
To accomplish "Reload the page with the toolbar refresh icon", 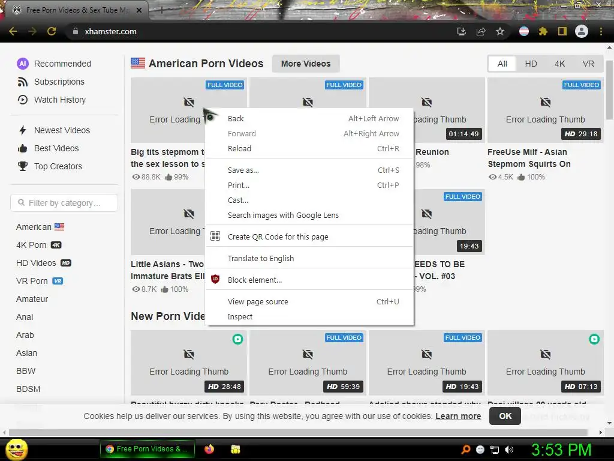I will coord(52,31).
